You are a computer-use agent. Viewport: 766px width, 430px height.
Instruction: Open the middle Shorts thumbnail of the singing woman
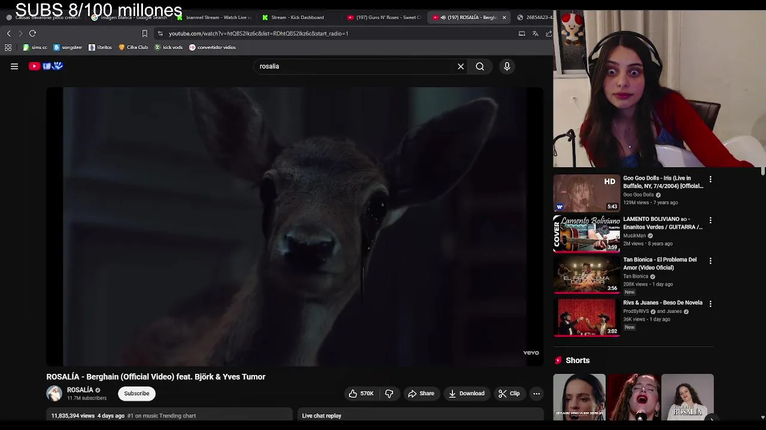[x=634, y=398]
